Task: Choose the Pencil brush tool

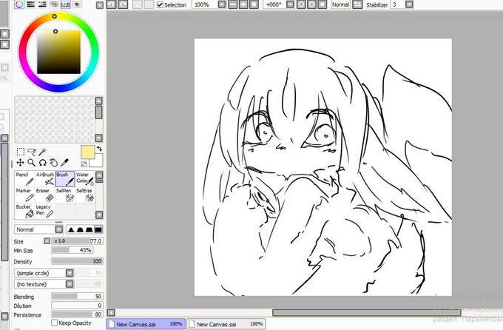Action: [25, 179]
